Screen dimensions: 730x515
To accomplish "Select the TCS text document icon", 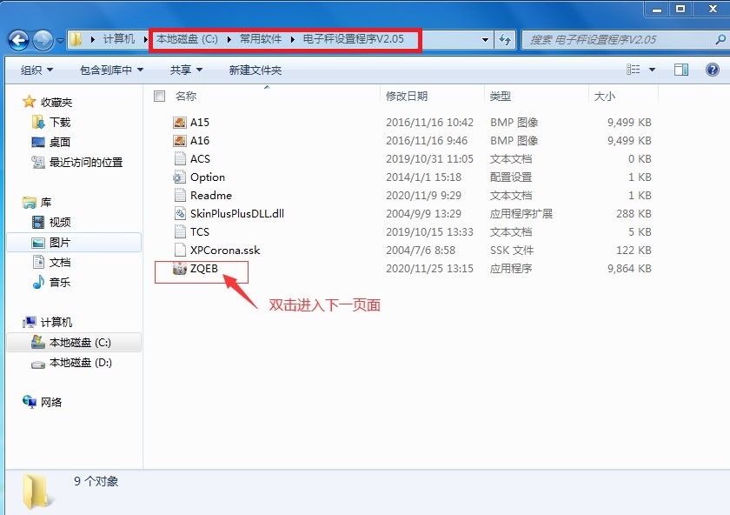I will [x=180, y=231].
